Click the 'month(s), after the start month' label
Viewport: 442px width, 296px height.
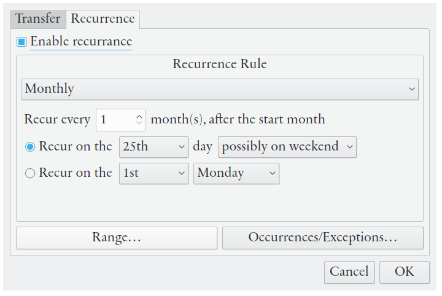coord(238,120)
